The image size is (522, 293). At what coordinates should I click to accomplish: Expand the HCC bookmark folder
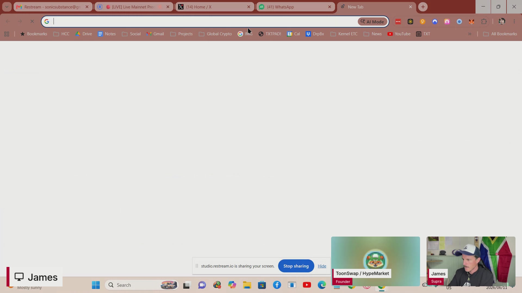(x=61, y=34)
